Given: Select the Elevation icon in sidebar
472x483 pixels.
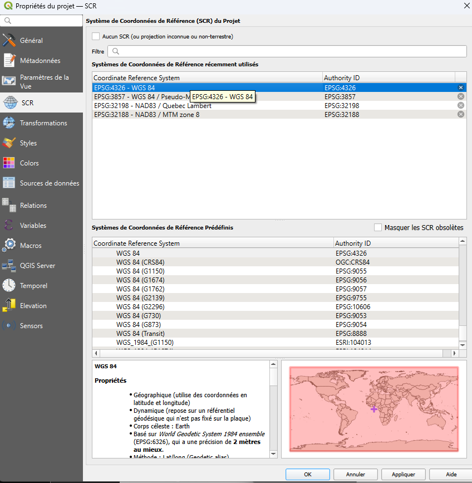Looking at the screenshot, I should [x=9, y=306].
